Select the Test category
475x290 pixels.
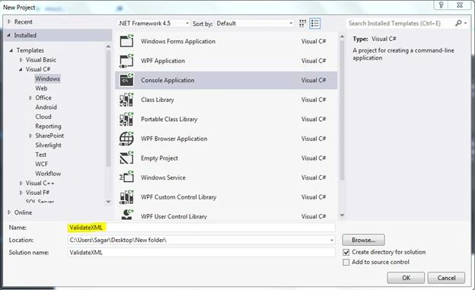point(41,155)
